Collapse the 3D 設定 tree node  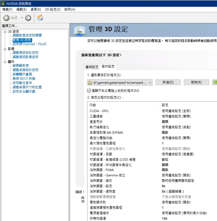[x=5, y=32]
